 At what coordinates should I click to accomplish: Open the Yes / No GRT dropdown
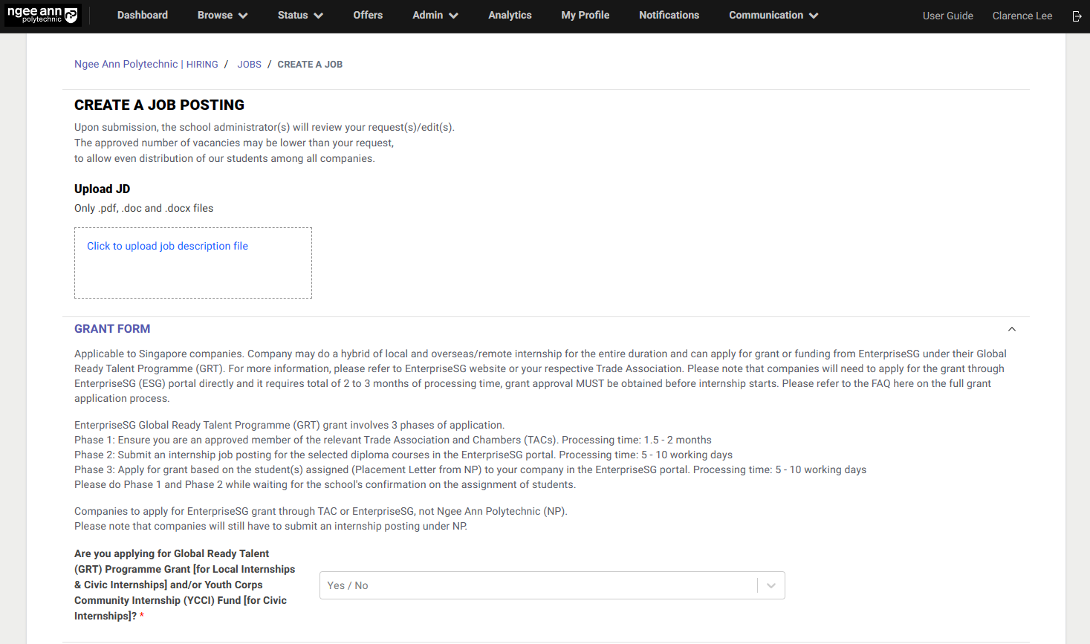(x=551, y=585)
